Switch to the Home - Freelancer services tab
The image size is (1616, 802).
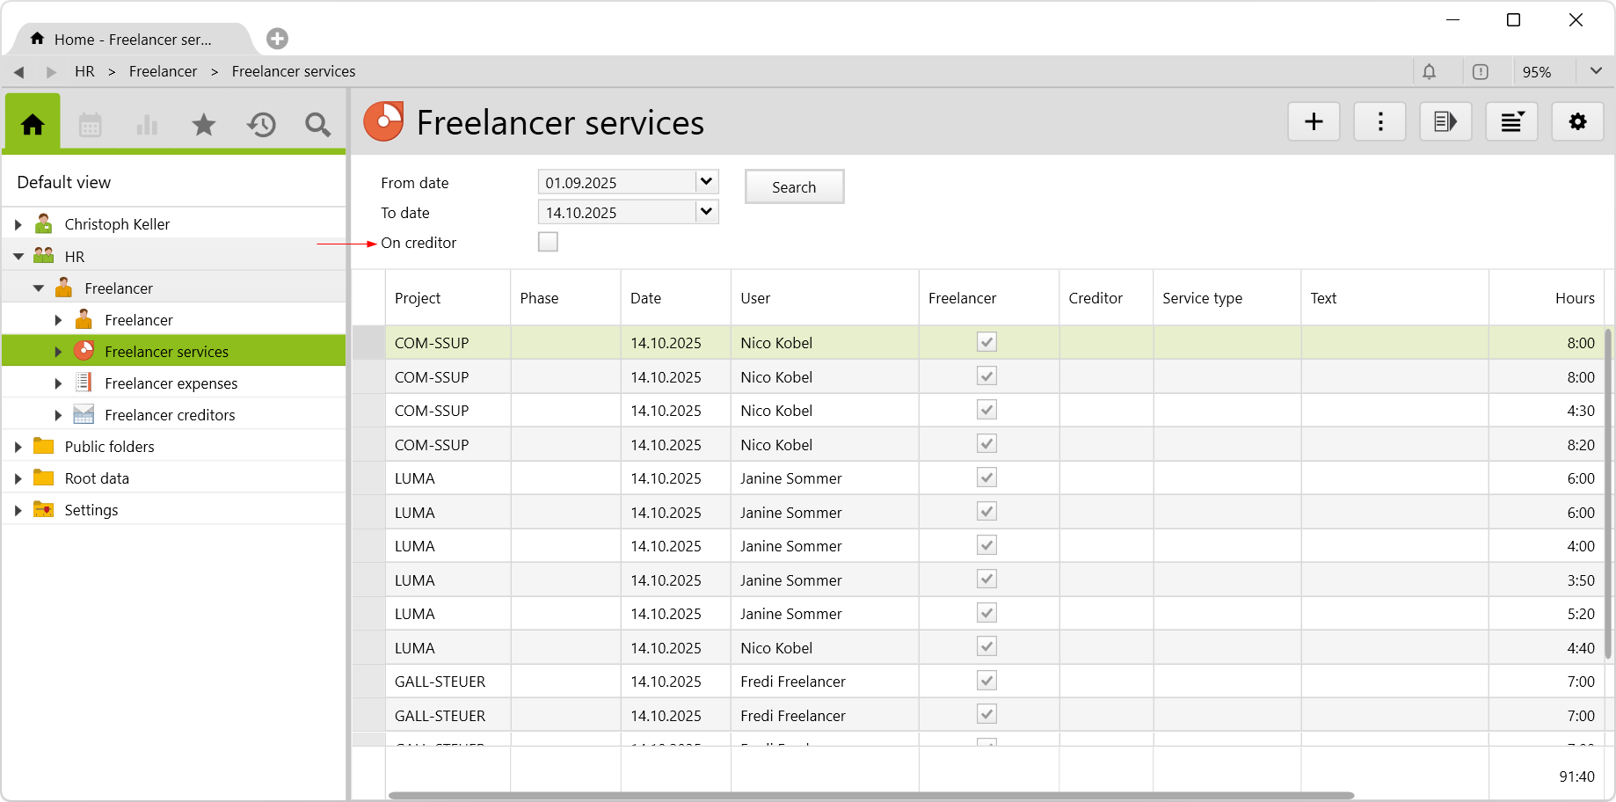point(132,40)
